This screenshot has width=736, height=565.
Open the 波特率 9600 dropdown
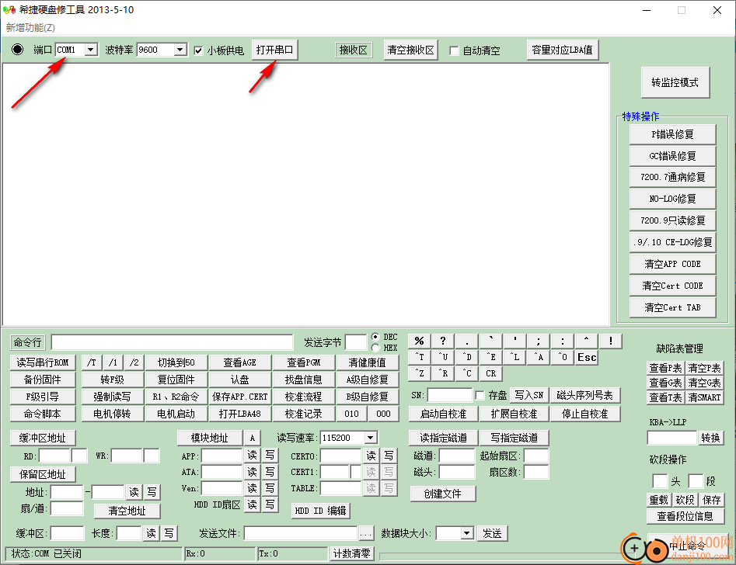click(x=180, y=49)
